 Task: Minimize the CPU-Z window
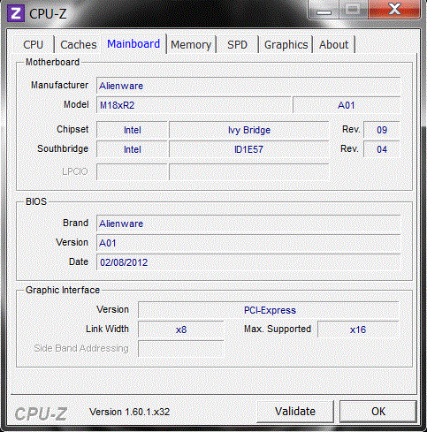point(324,10)
